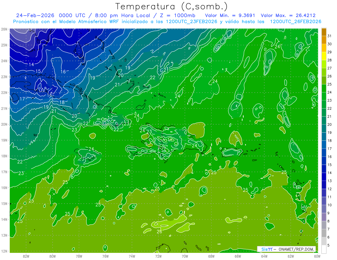Screen dimensions: 337x260
Task: Click the 15N latitude axis label
Action: [x=4, y=203]
